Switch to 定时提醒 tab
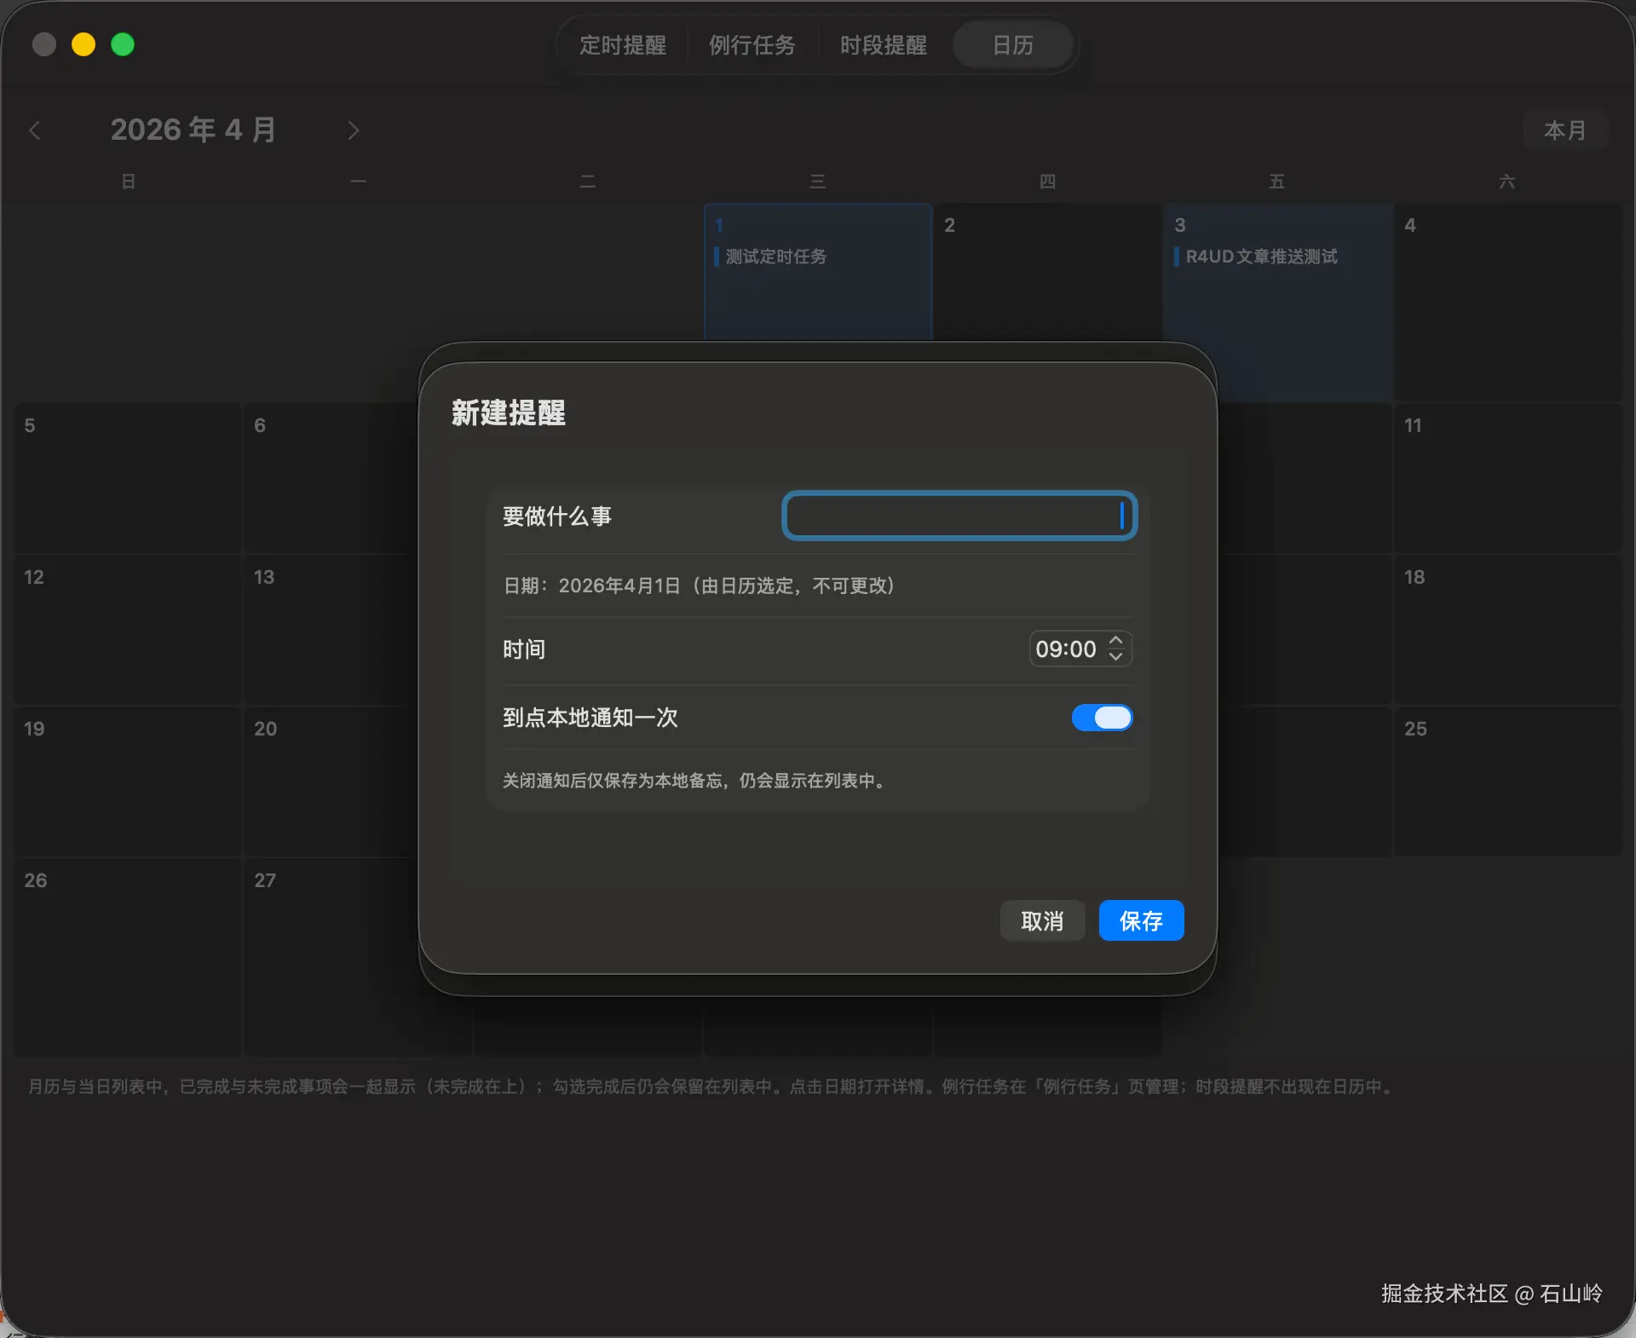Viewport: 1636px width, 1338px height. point(623,45)
